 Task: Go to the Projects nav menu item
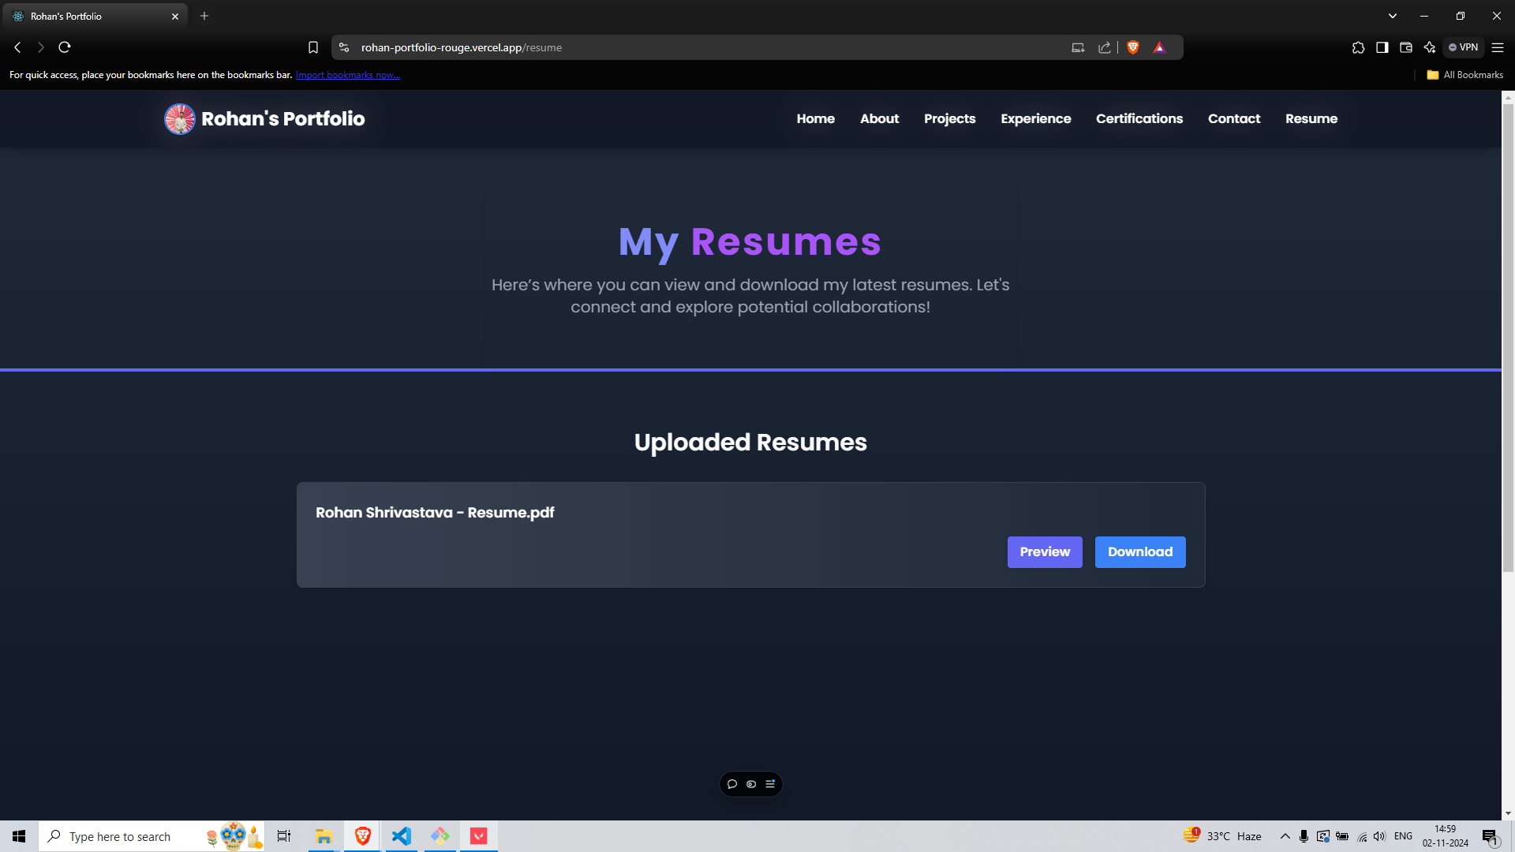coord(949,118)
